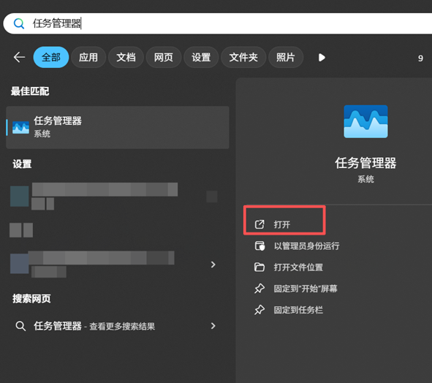The image size is (432, 383).
Task: Click the pin to Start pin icon
Action: coord(259,289)
